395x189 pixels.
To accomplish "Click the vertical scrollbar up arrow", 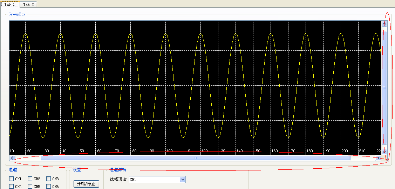I will pos(384,24).
